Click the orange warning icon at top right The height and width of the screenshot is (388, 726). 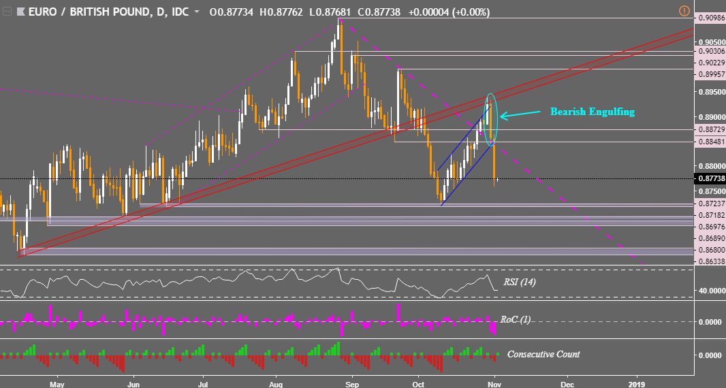pos(684,11)
